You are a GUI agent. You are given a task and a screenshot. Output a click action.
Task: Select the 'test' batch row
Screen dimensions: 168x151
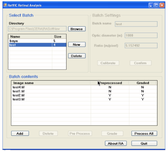[37, 45]
